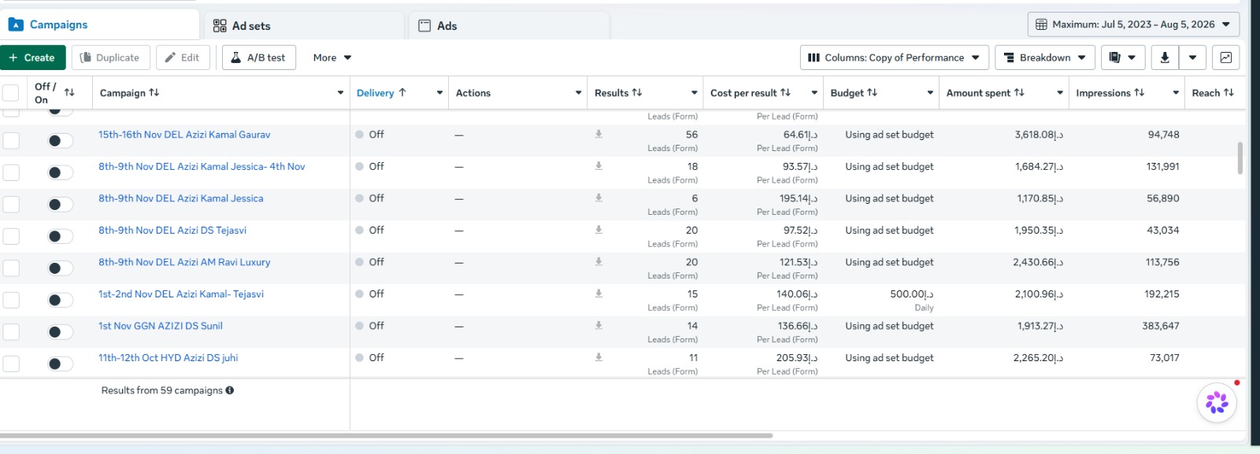
Task: Open Results column options arrow
Action: 694,93
